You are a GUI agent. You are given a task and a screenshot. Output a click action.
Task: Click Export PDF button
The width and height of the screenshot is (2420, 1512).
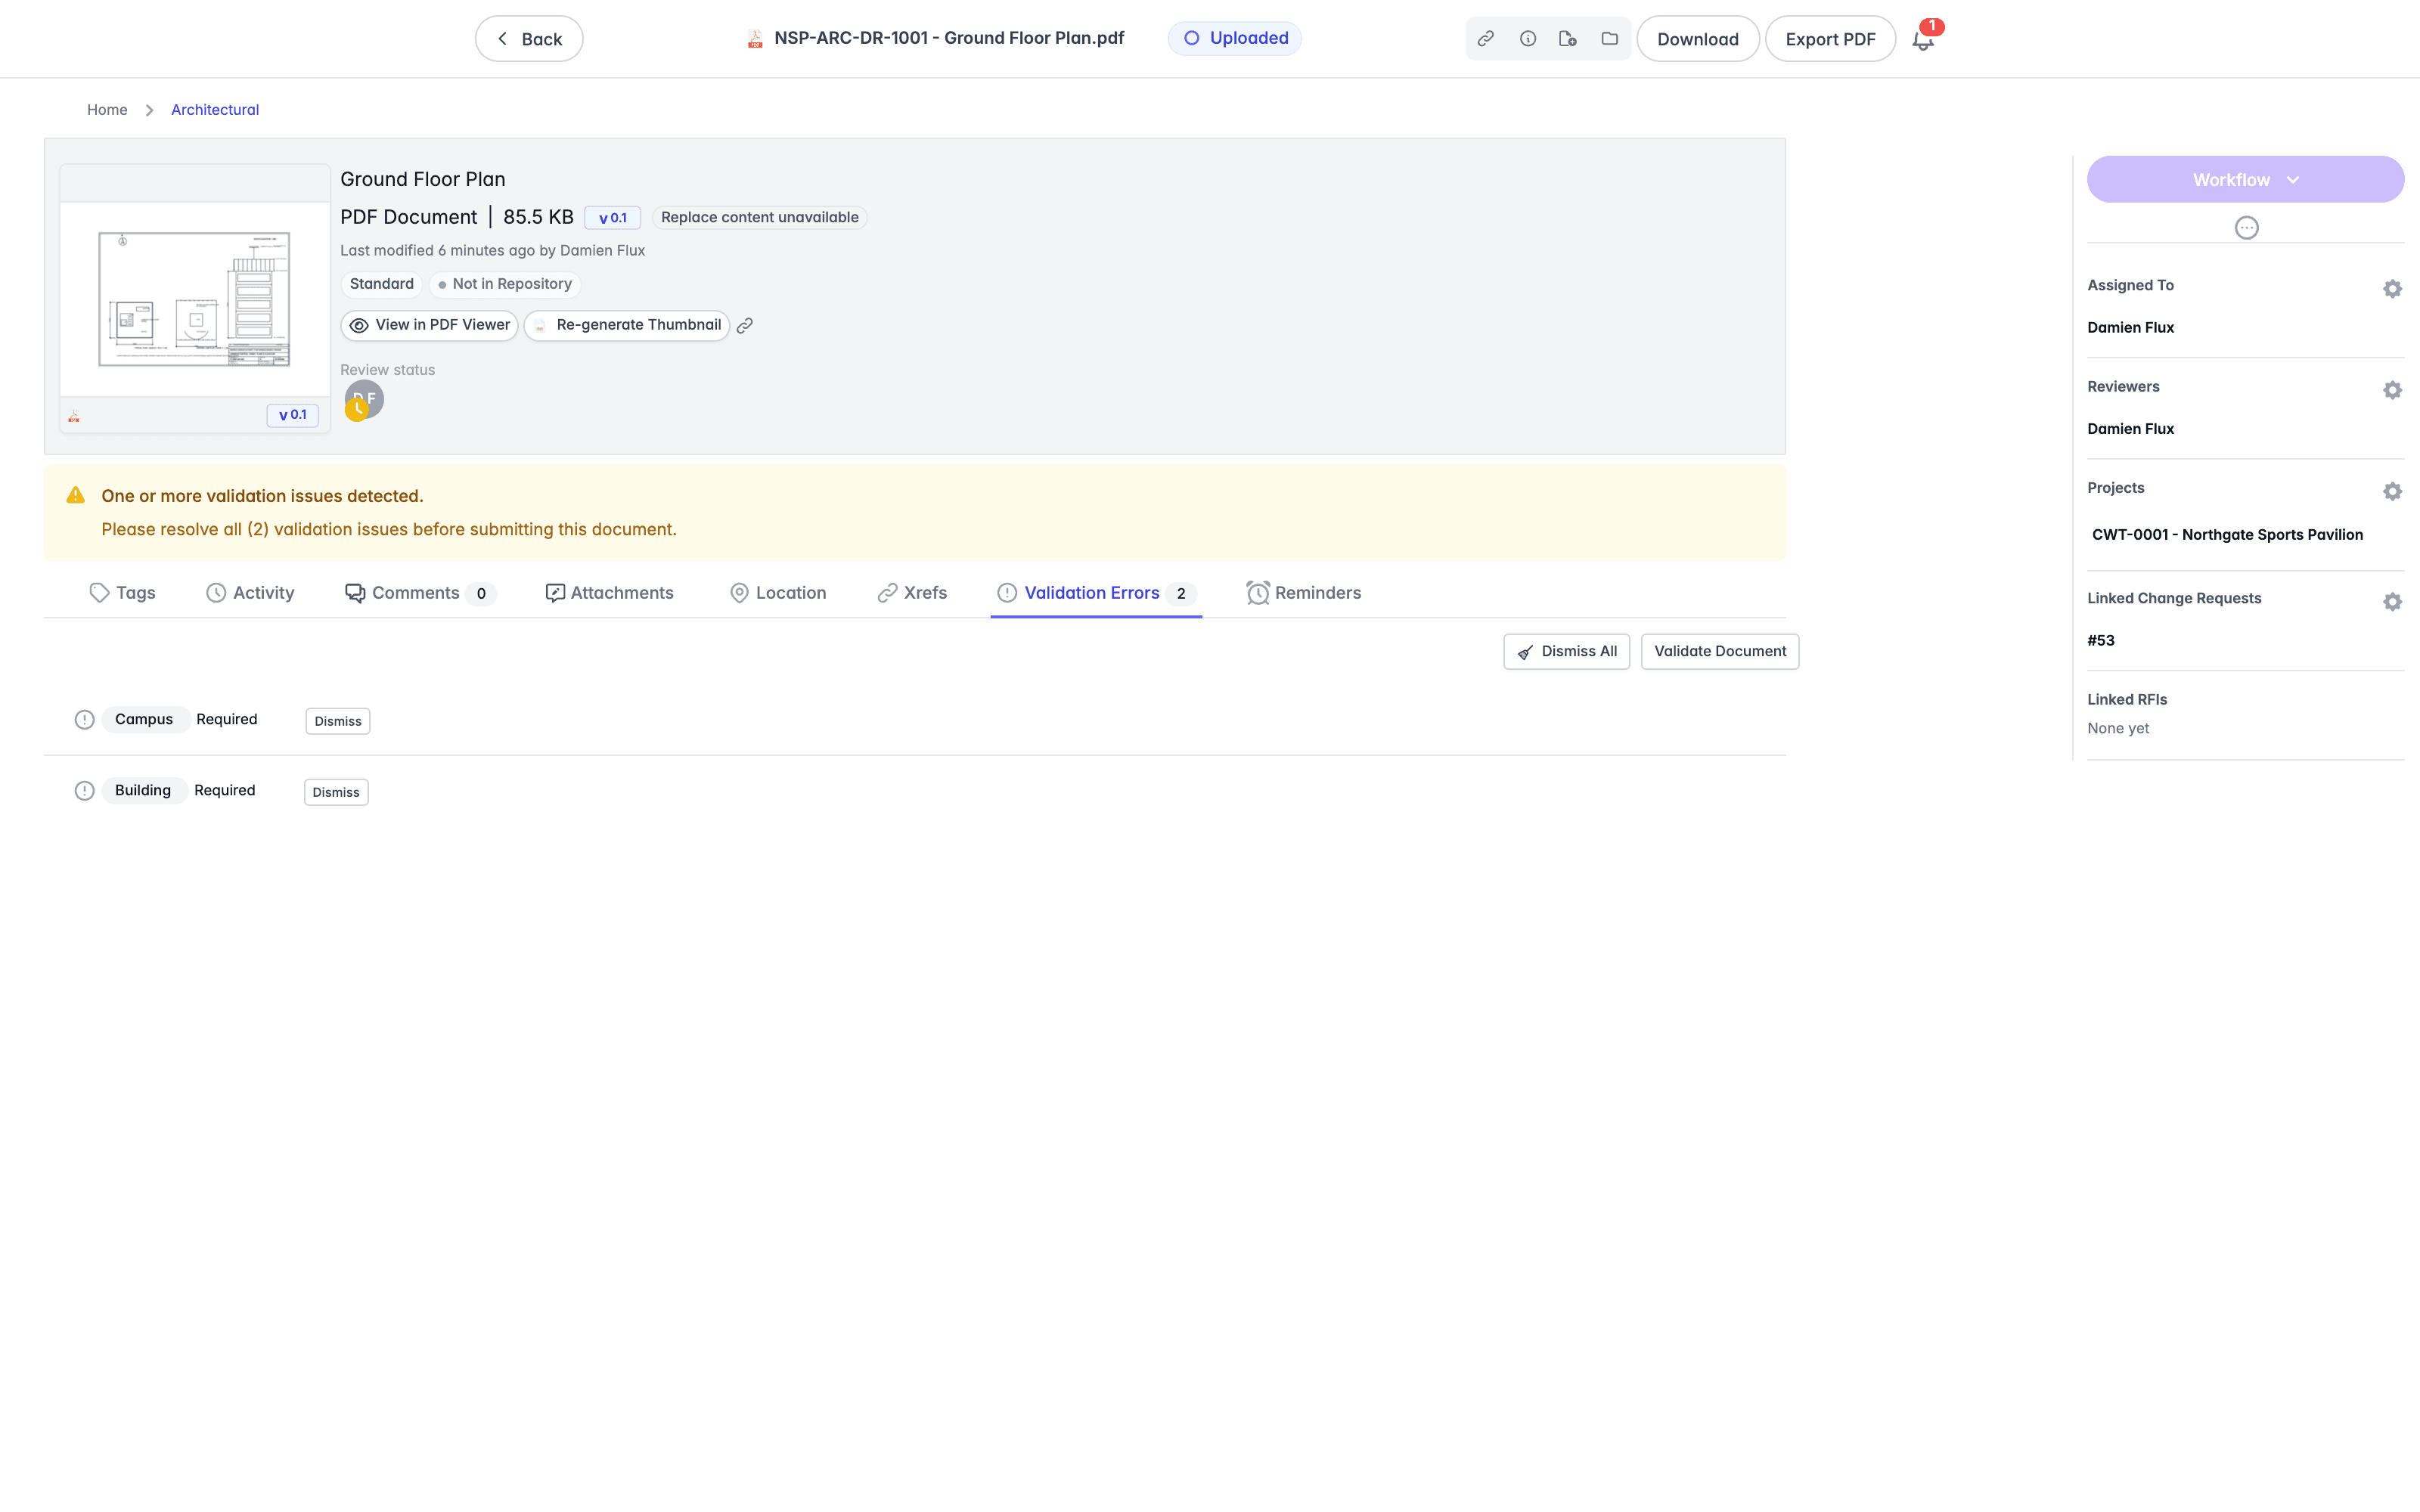[1830, 39]
